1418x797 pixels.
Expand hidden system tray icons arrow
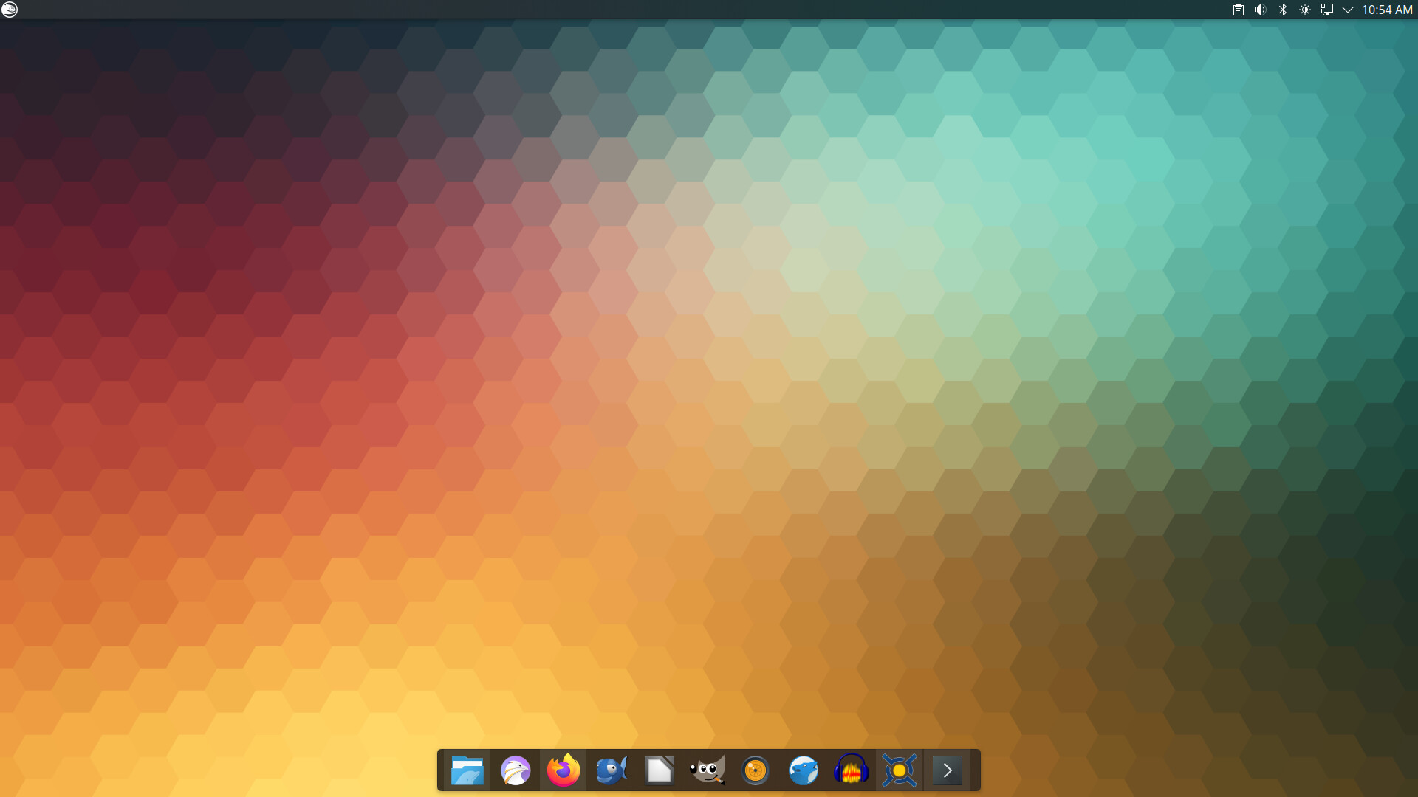(1348, 10)
